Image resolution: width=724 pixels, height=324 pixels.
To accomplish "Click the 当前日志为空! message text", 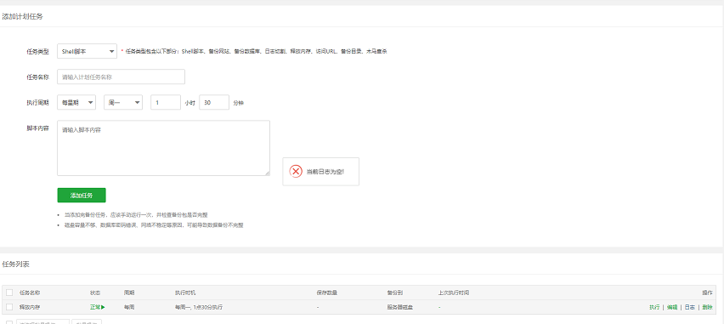I will point(325,172).
